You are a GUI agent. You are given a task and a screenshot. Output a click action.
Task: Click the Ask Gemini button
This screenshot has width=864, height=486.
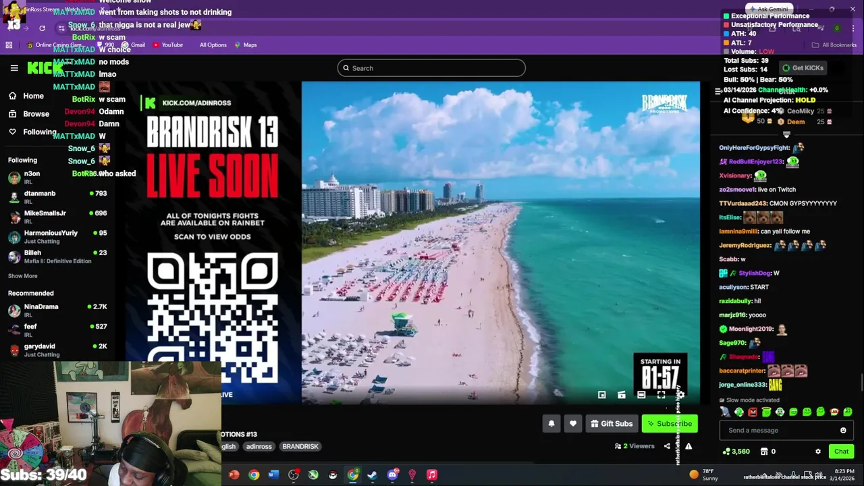pyautogui.click(x=769, y=9)
